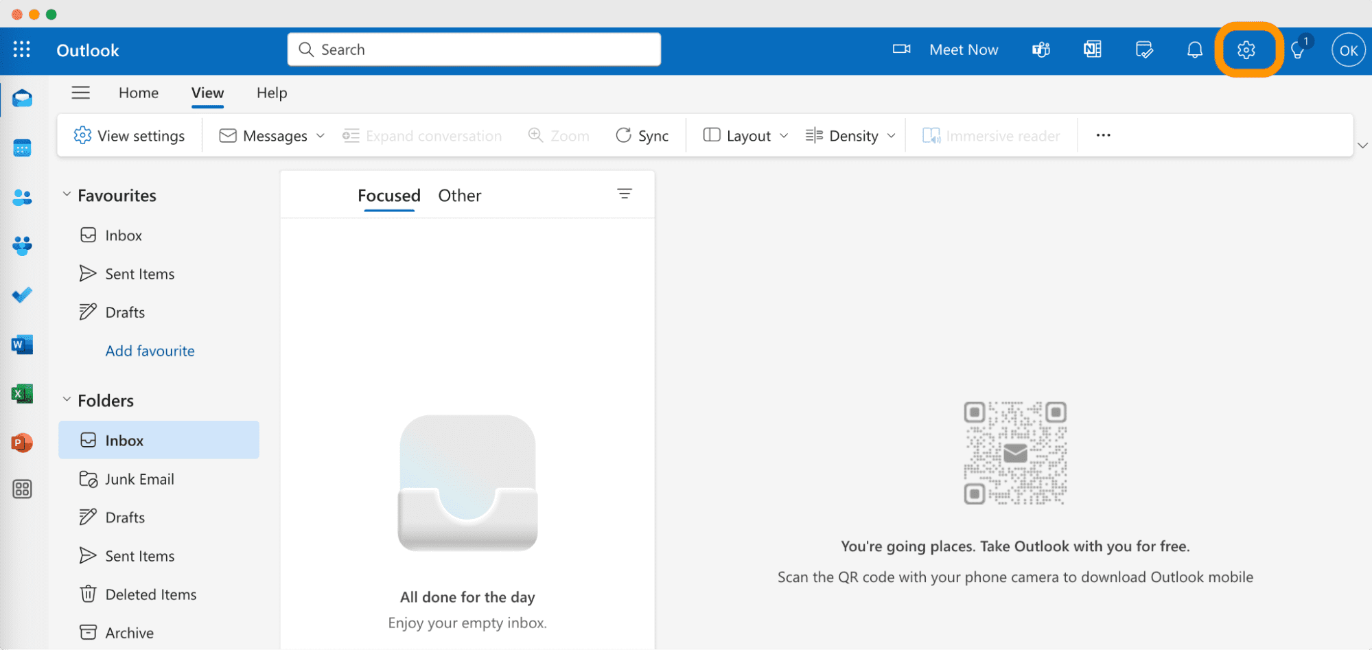This screenshot has width=1372, height=650.
Task: Open Sent Items under Folders
Action: click(x=159, y=556)
